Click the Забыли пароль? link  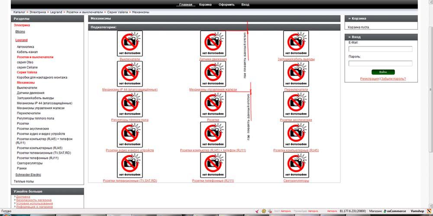point(393,79)
